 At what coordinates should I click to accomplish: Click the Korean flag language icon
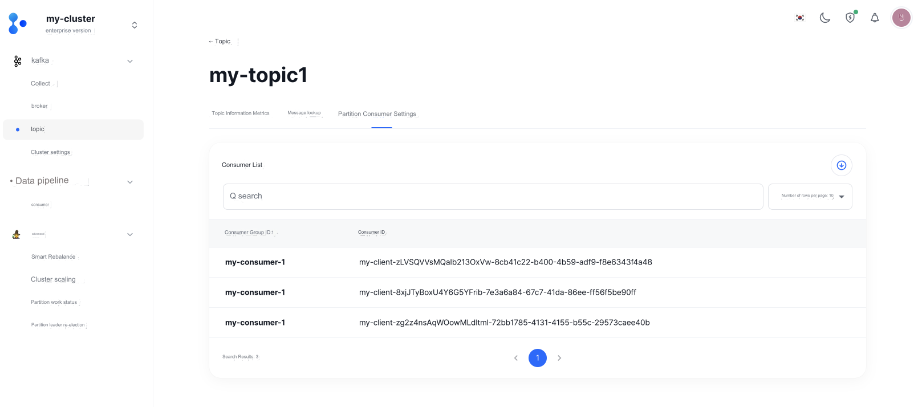[800, 18]
